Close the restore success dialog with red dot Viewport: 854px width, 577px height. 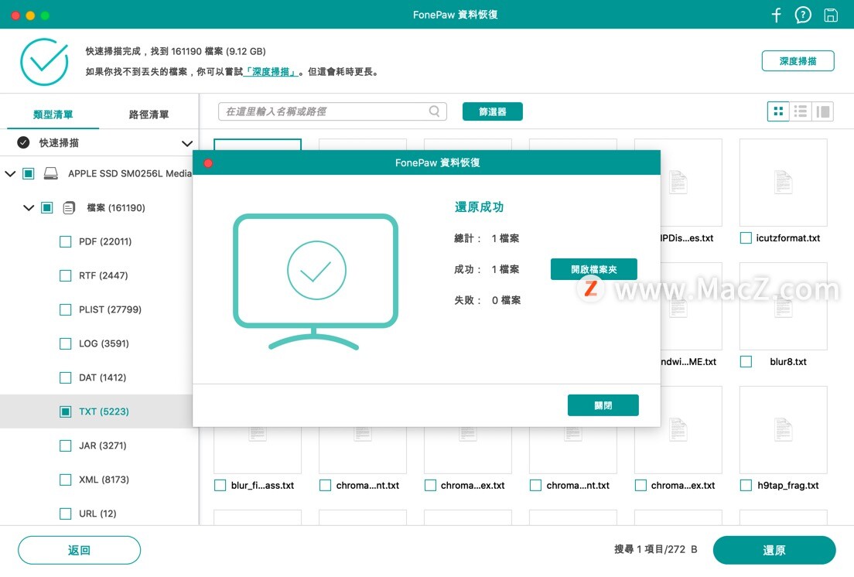pyautogui.click(x=208, y=162)
